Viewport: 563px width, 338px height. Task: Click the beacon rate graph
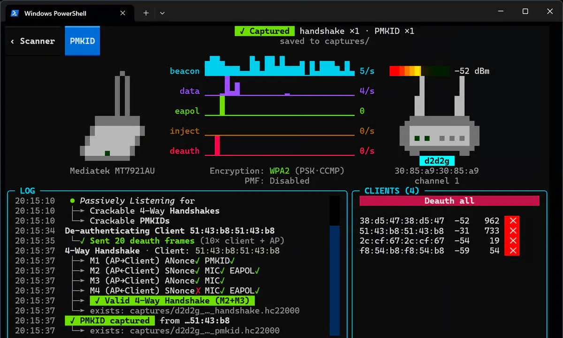(280, 66)
